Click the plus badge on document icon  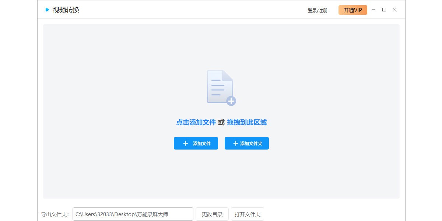pos(231,101)
